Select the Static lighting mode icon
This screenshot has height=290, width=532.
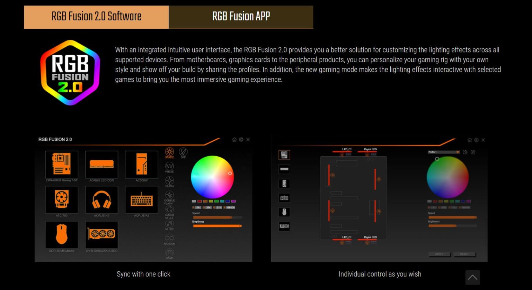(169, 151)
